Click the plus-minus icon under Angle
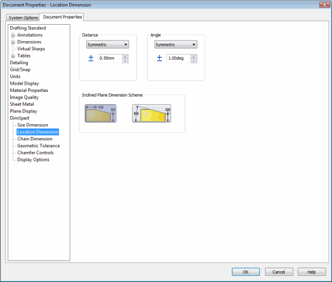The height and width of the screenshot is (282, 332). pyautogui.click(x=159, y=58)
